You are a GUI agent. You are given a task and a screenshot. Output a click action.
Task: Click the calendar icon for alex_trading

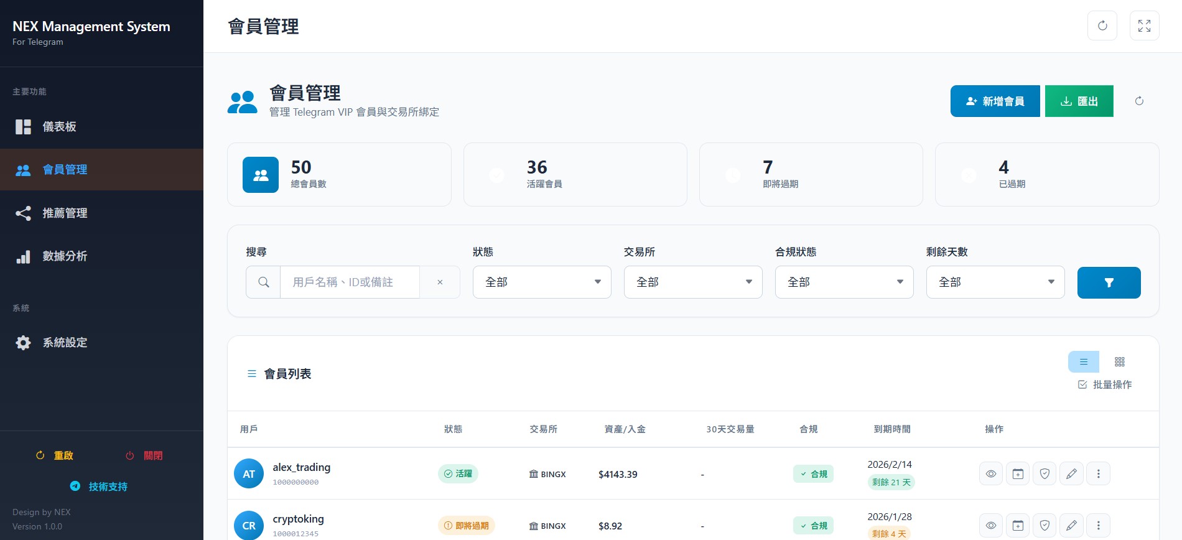pyautogui.click(x=1018, y=474)
